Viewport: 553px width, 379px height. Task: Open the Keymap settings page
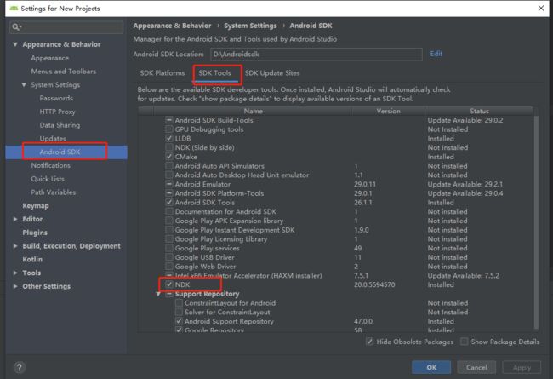36,205
